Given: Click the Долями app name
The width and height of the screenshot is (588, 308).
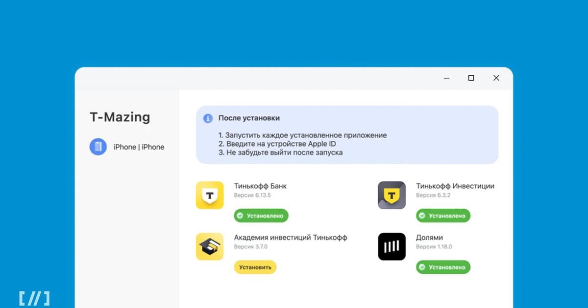Looking at the screenshot, I should coord(429,238).
